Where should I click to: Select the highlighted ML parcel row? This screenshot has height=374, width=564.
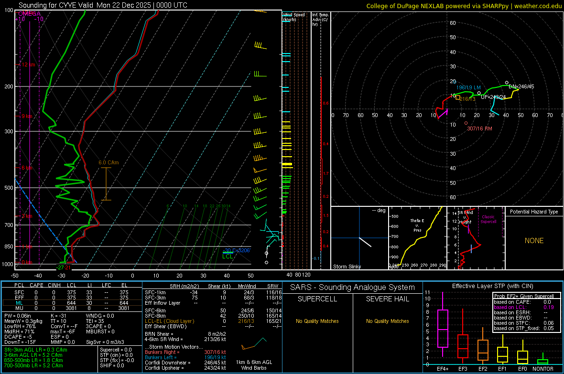[72, 303]
